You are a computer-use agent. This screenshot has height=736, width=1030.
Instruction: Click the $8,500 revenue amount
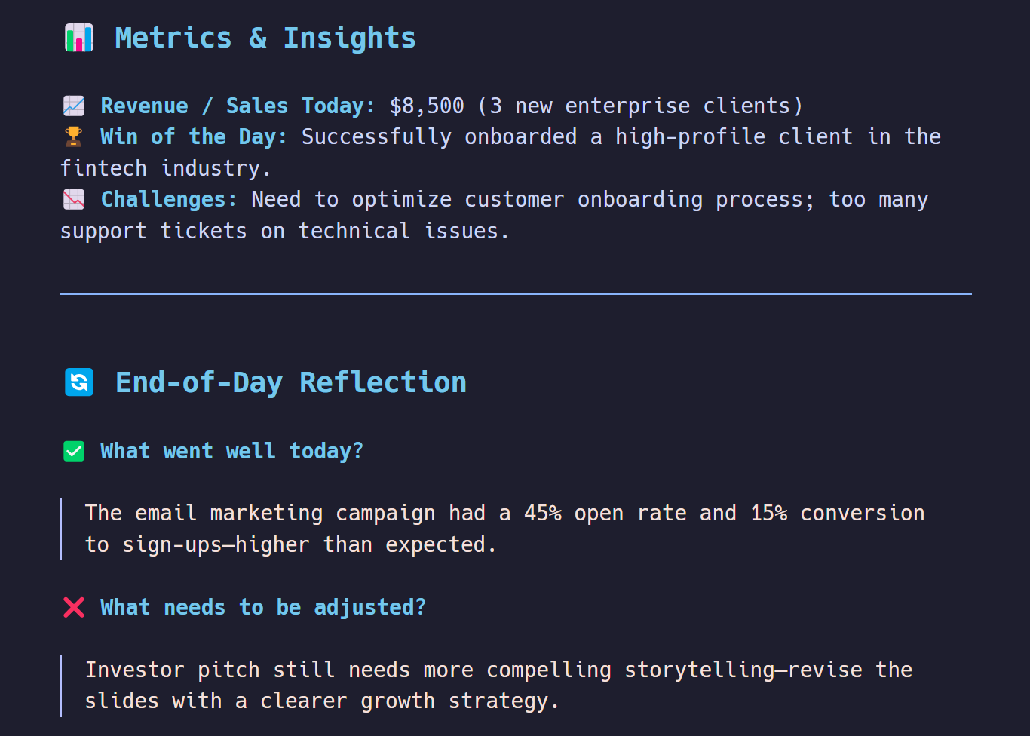[x=427, y=106]
